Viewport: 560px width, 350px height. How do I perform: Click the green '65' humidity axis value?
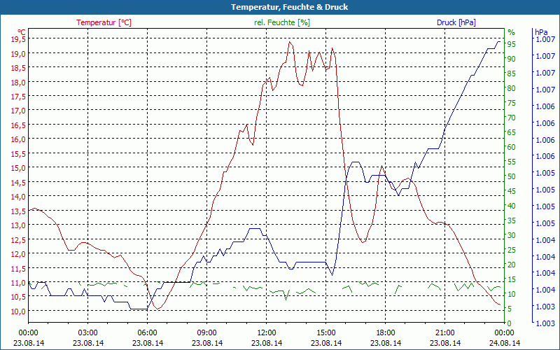tap(512, 132)
